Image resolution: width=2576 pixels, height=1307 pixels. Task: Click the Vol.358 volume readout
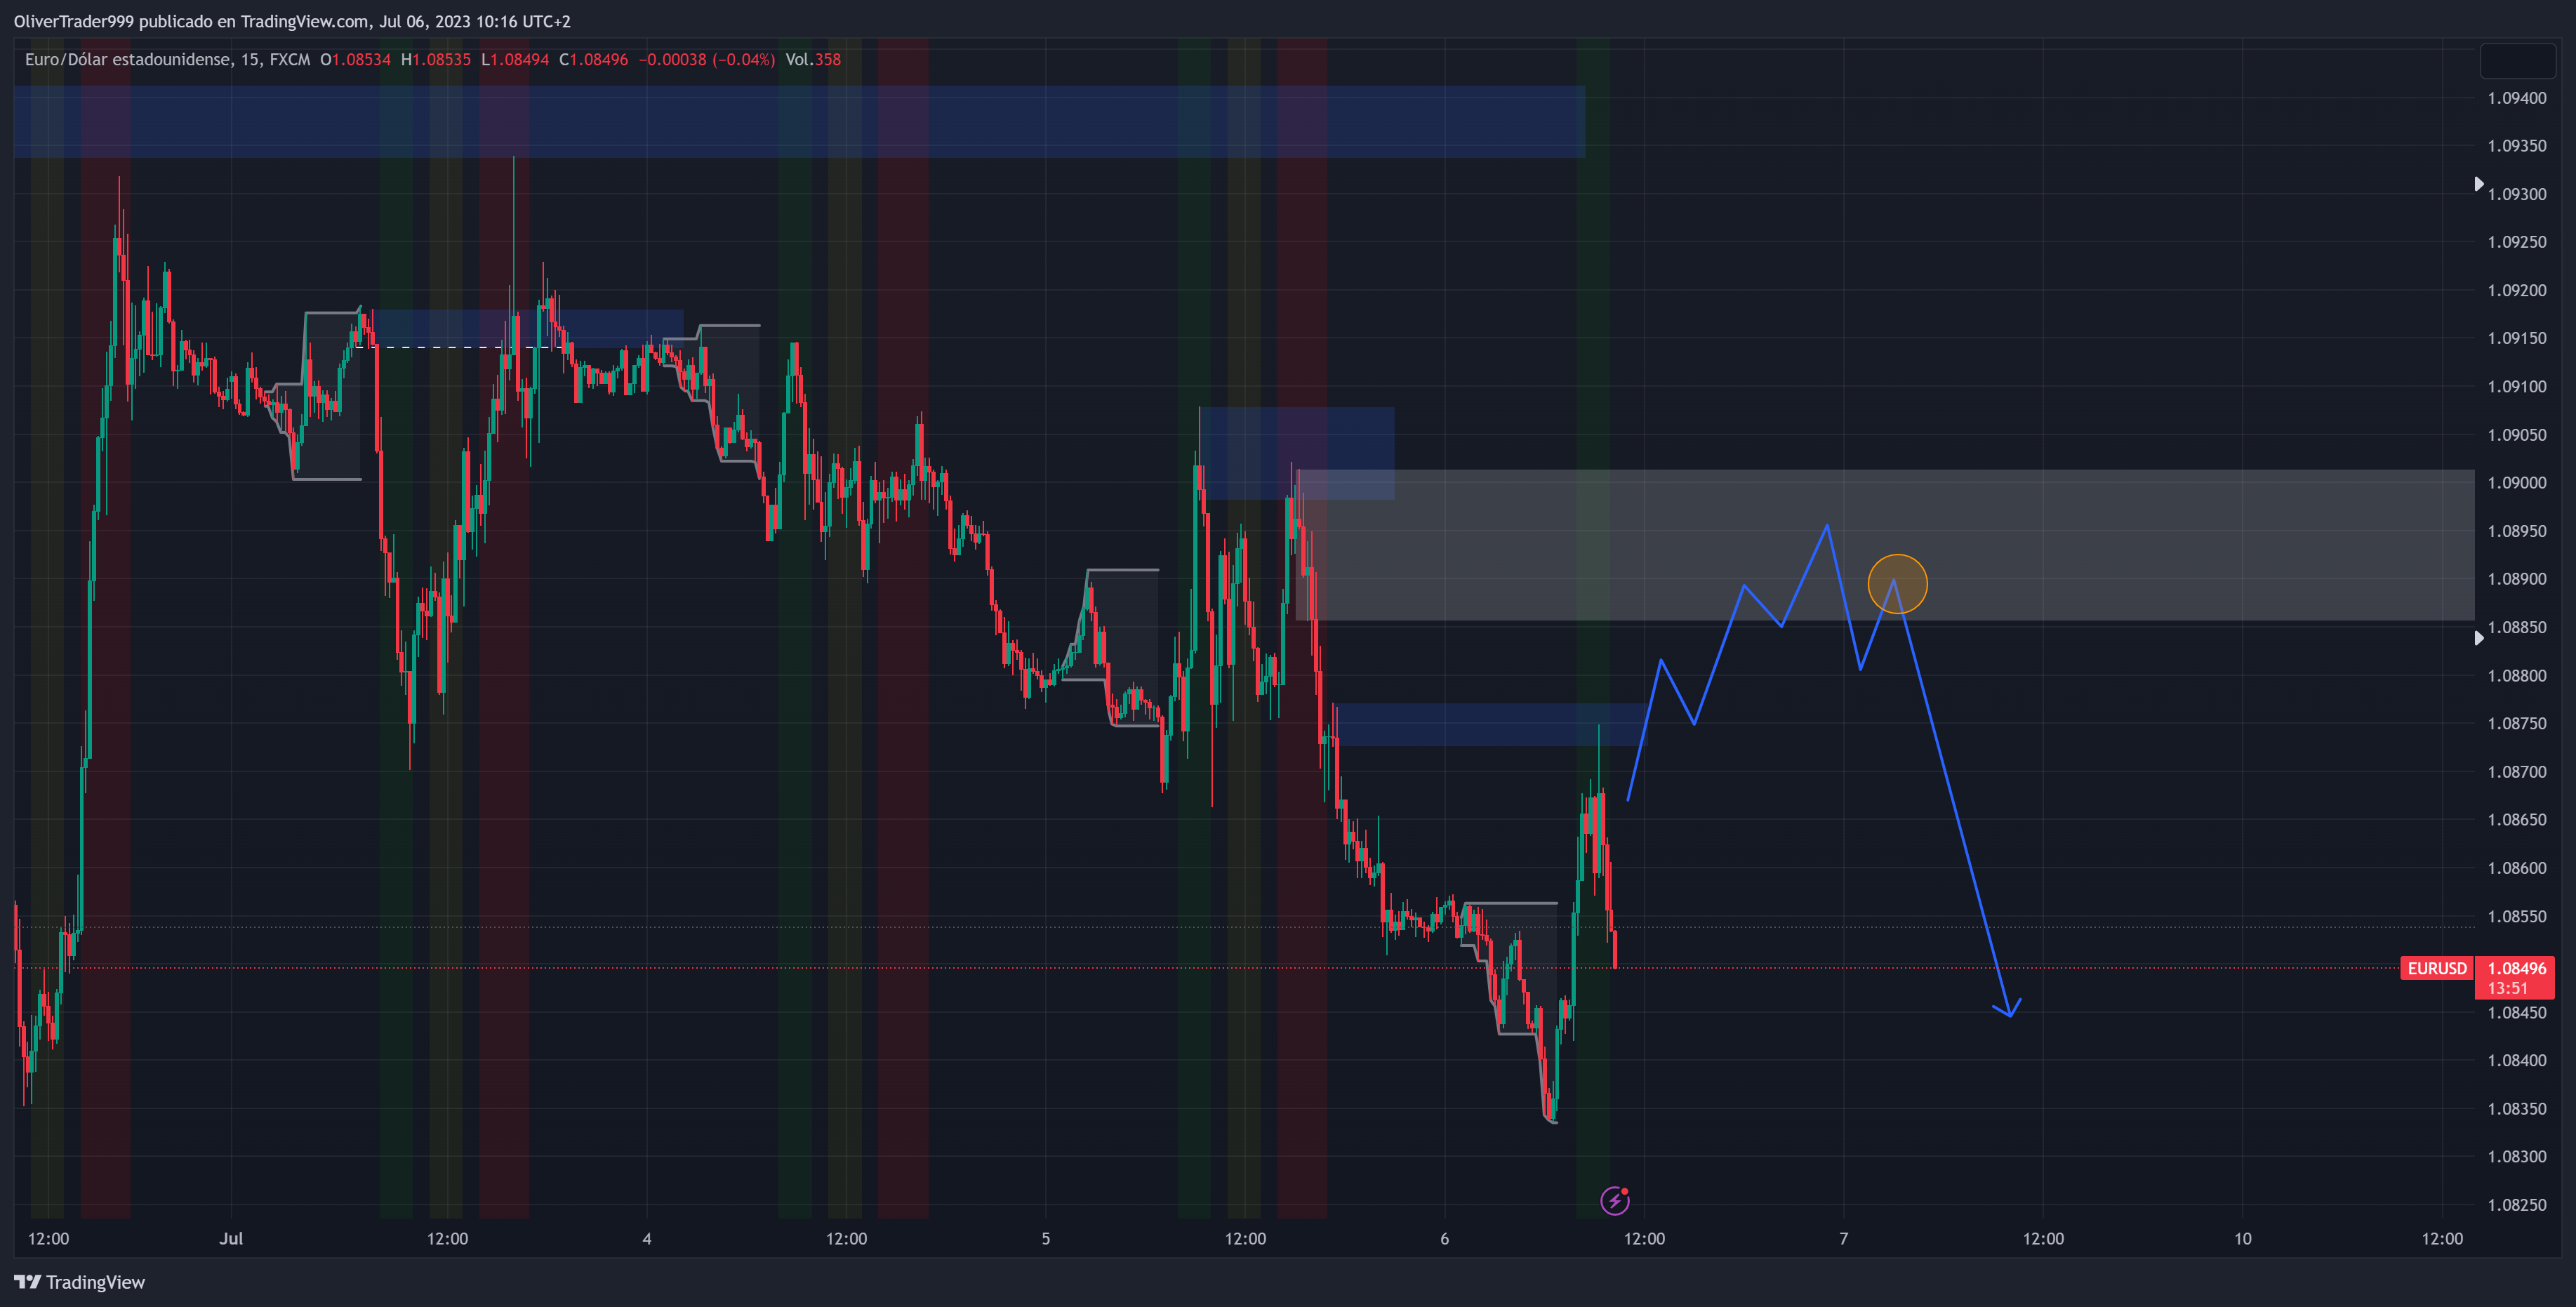click(813, 59)
